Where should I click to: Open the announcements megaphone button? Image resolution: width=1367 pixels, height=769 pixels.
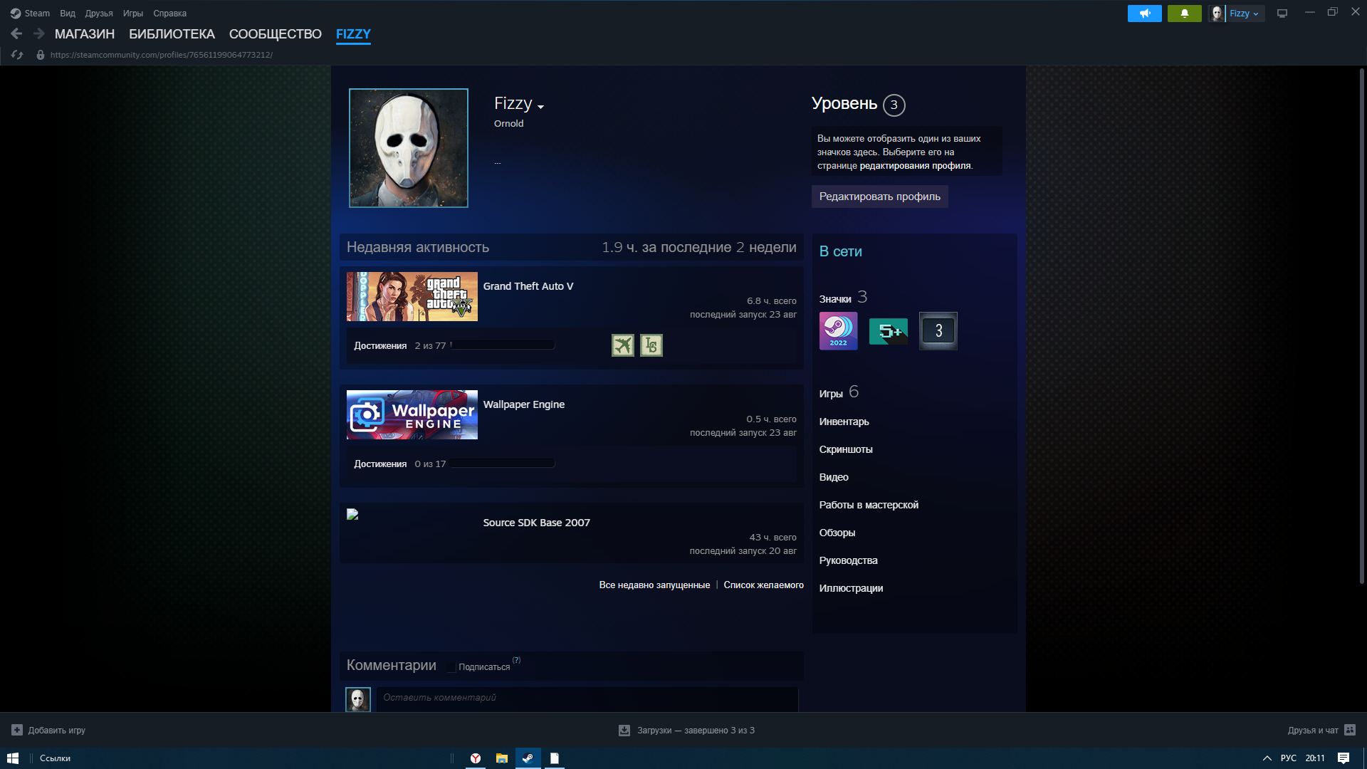[x=1144, y=14]
